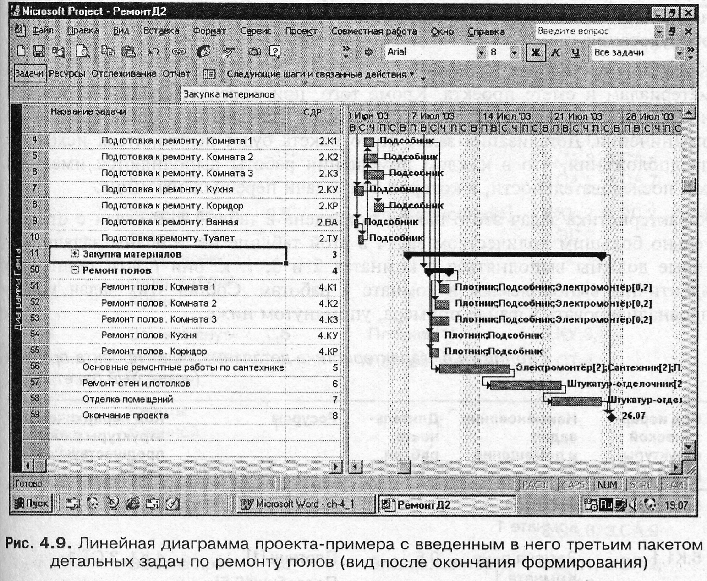707x581 pixels.
Task: Click the search file toolbar icon
Action: click(58, 52)
